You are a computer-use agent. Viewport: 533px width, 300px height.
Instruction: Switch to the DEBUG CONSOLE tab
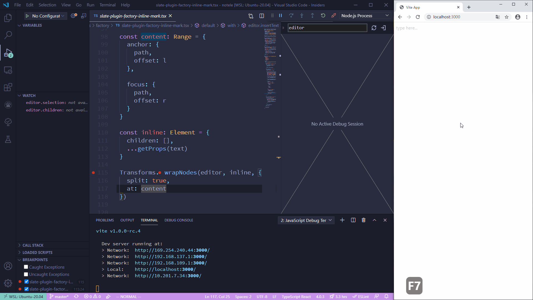click(178, 220)
